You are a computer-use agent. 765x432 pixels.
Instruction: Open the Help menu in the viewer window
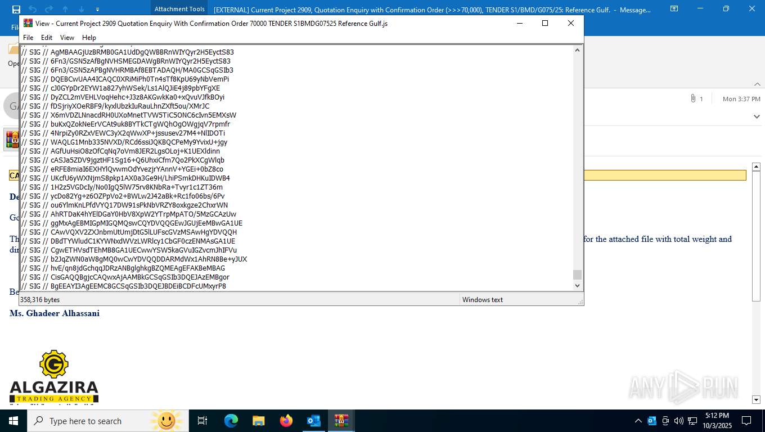pos(89,38)
